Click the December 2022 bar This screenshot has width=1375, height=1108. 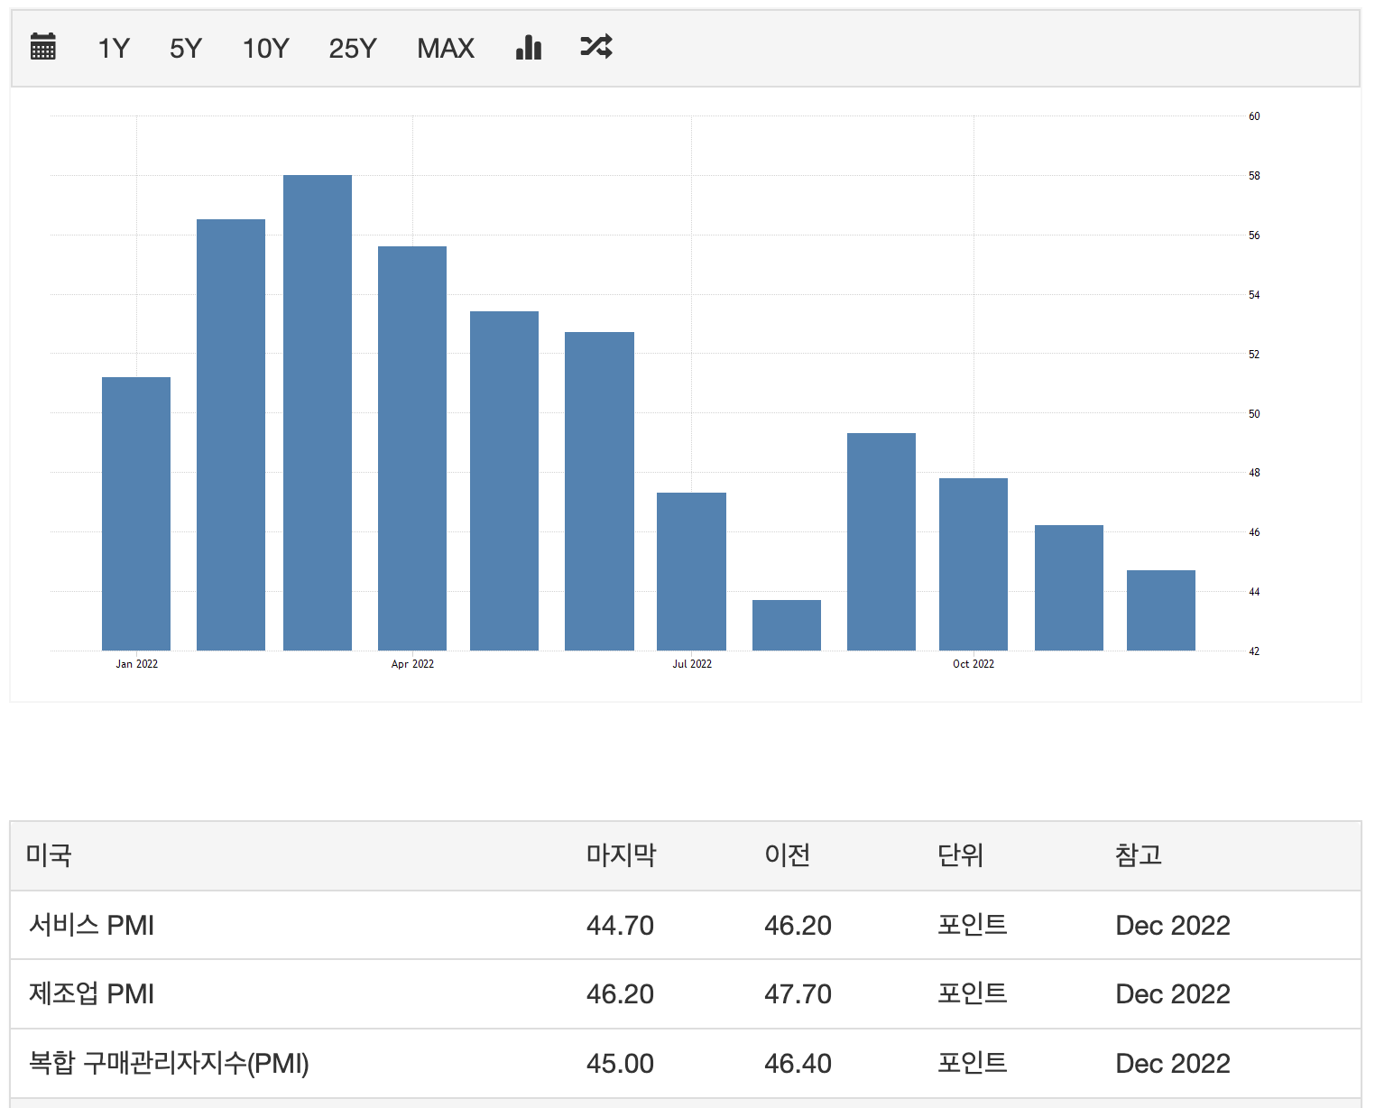[x=1161, y=610]
